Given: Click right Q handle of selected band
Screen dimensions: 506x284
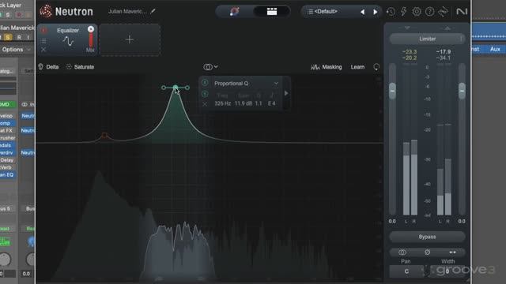Looking at the screenshot, I should (187, 88).
